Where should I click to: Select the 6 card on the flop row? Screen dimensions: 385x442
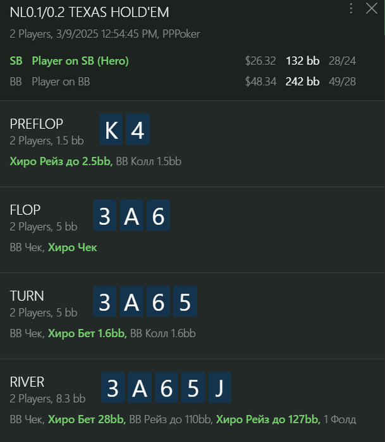[x=158, y=215]
